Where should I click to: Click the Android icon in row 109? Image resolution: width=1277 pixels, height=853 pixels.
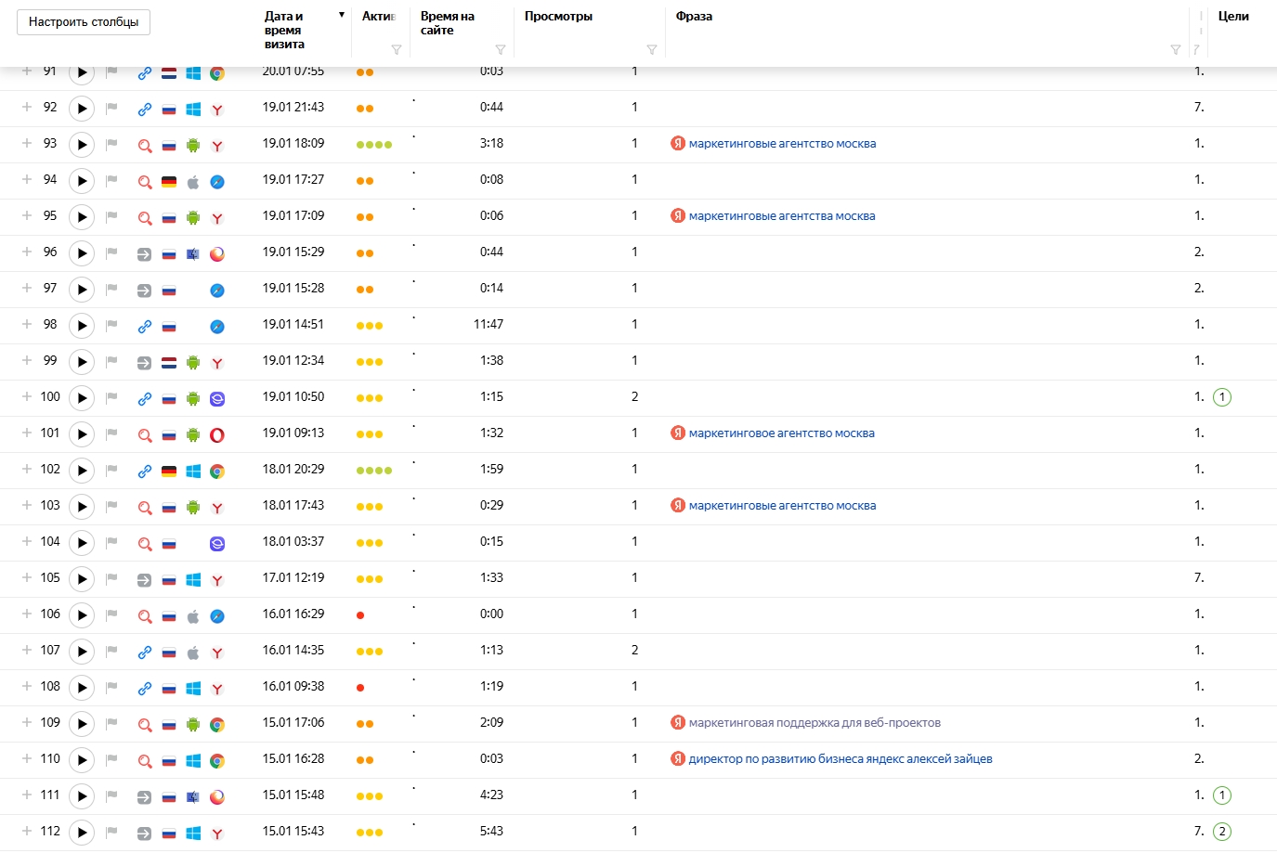(193, 725)
